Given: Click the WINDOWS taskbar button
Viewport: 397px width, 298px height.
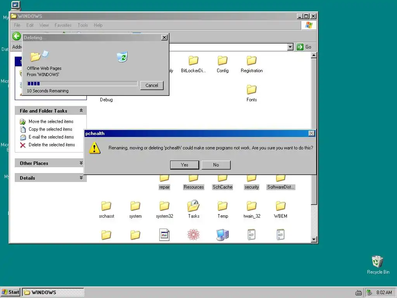Looking at the screenshot, I should [x=53, y=292].
